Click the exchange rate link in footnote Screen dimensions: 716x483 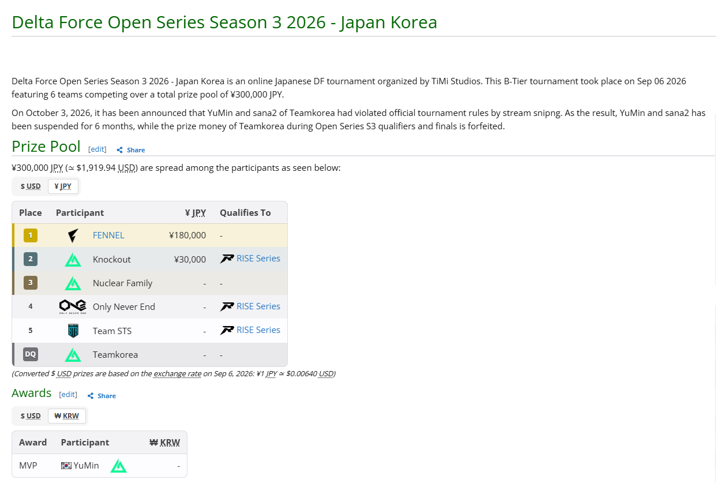point(177,373)
